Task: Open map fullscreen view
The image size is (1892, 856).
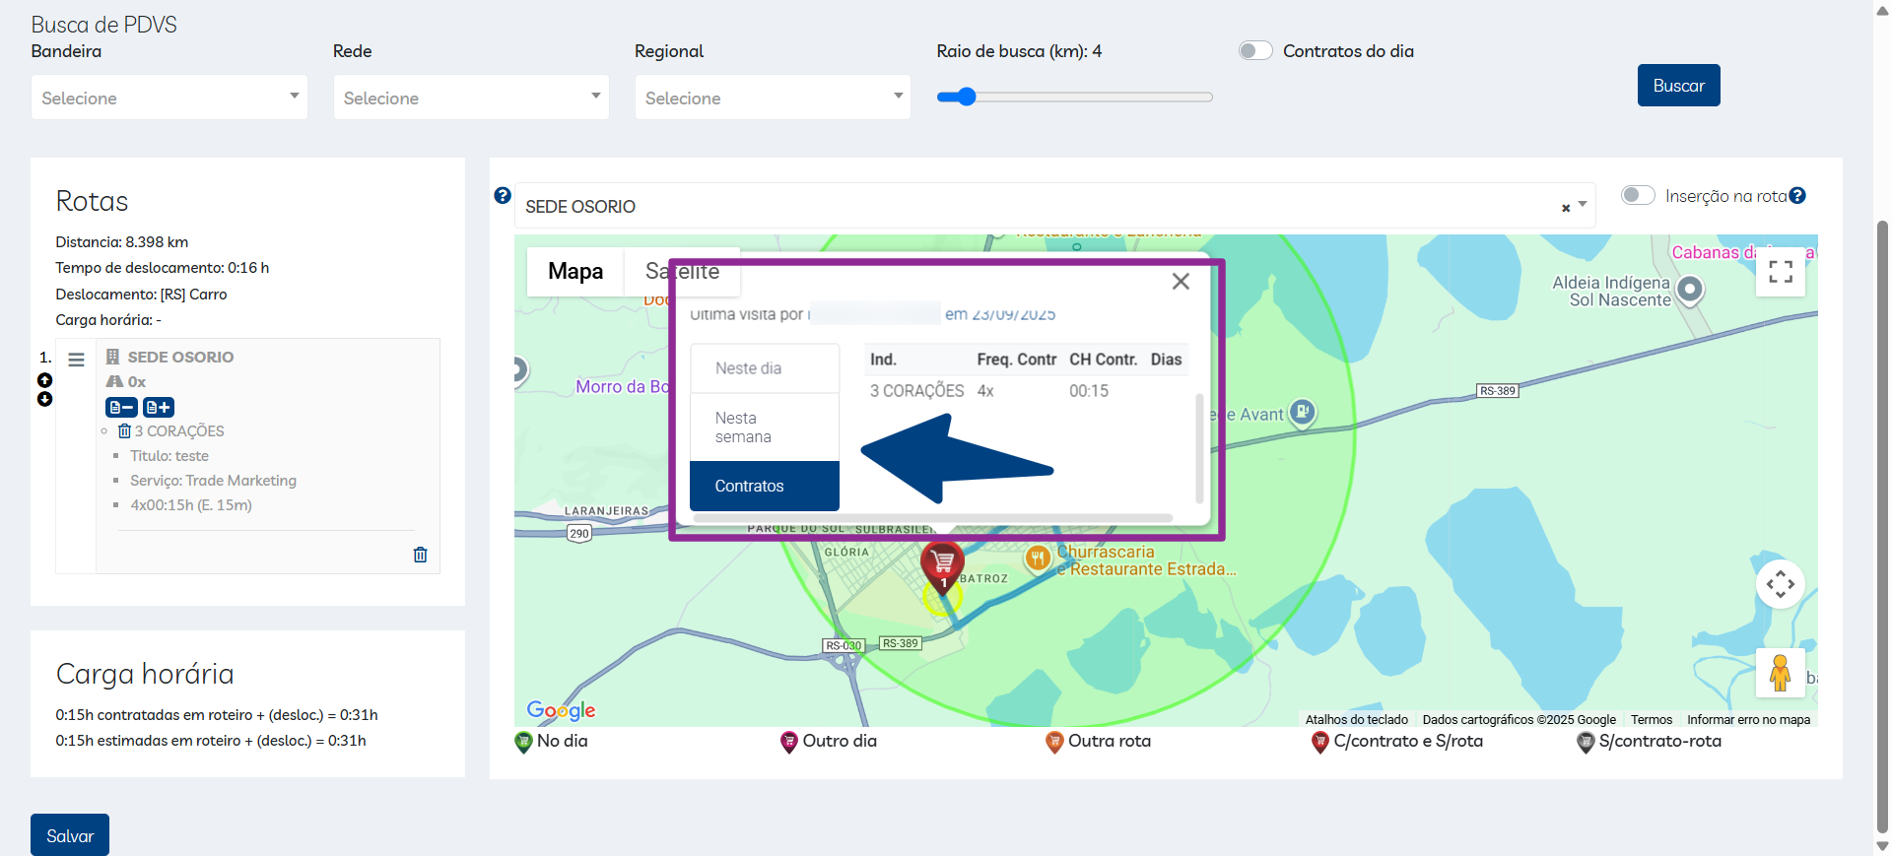Action: [1780, 272]
